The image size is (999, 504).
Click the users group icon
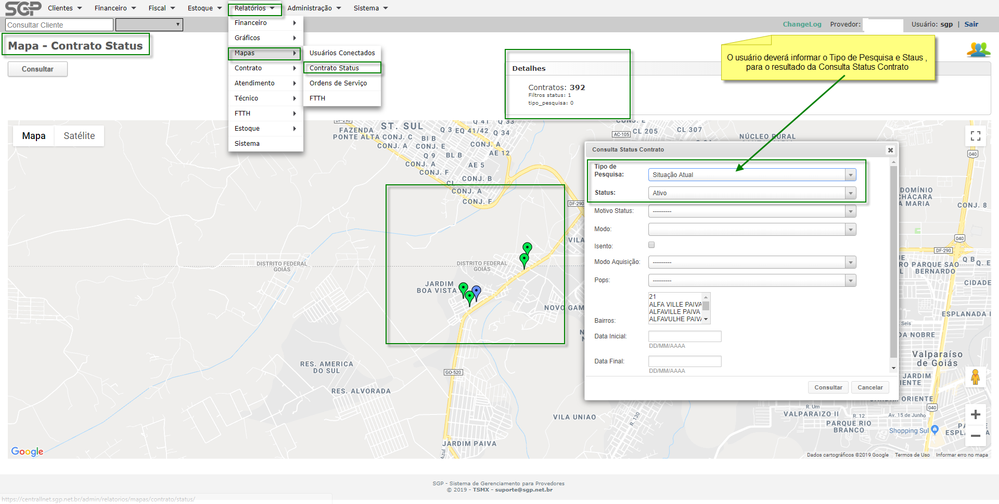[978, 49]
